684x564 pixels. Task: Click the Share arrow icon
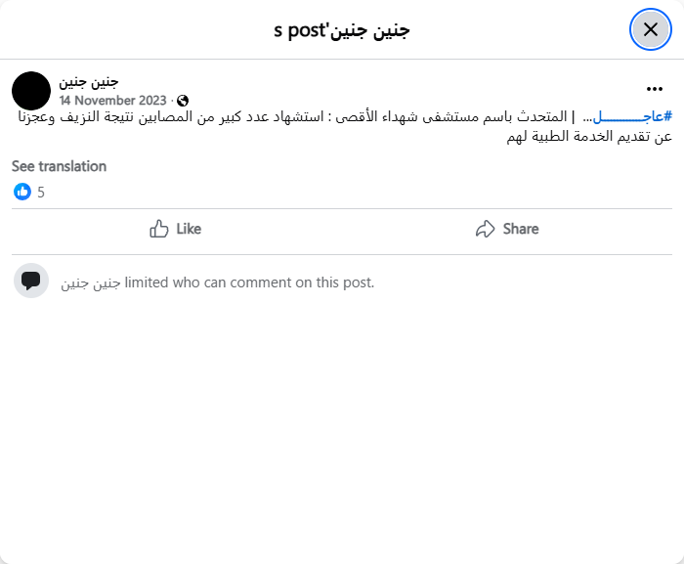click(485, 229)
